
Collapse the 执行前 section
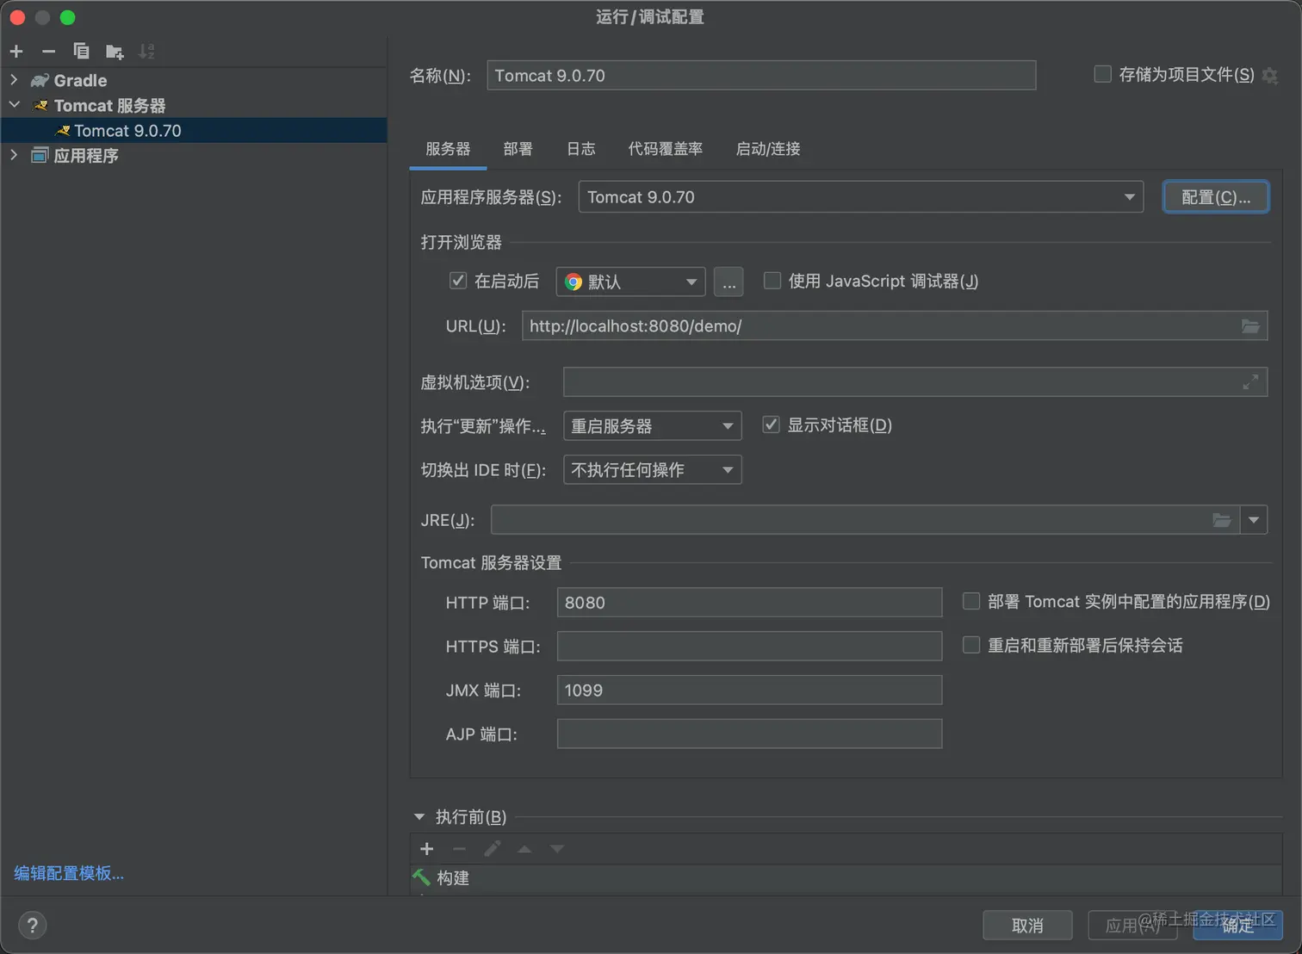click(419, 817)
